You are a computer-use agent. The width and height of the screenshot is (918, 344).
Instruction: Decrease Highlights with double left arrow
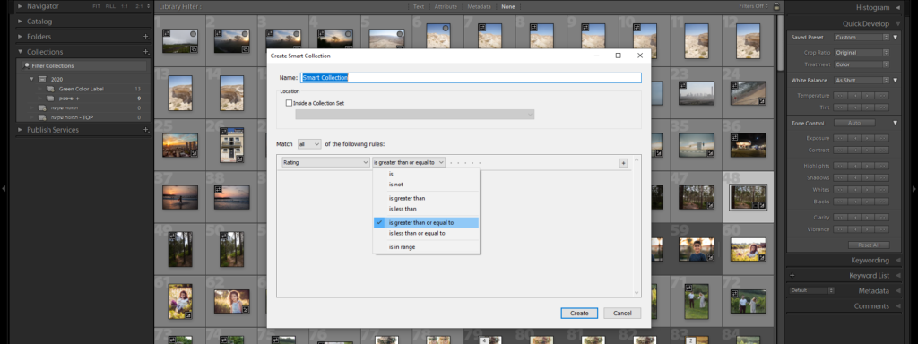coord(840,166)
